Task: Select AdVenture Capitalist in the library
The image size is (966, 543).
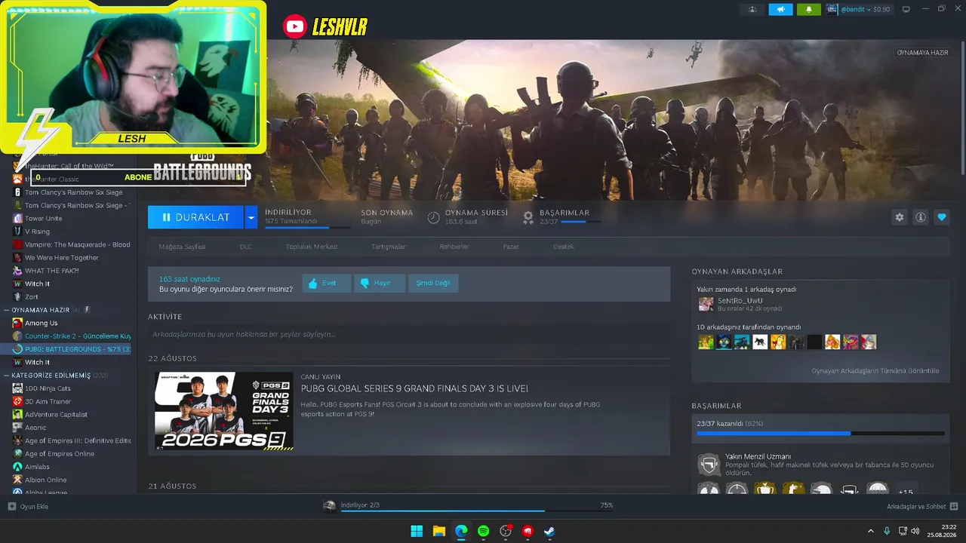Action: (x=56, y=414)
